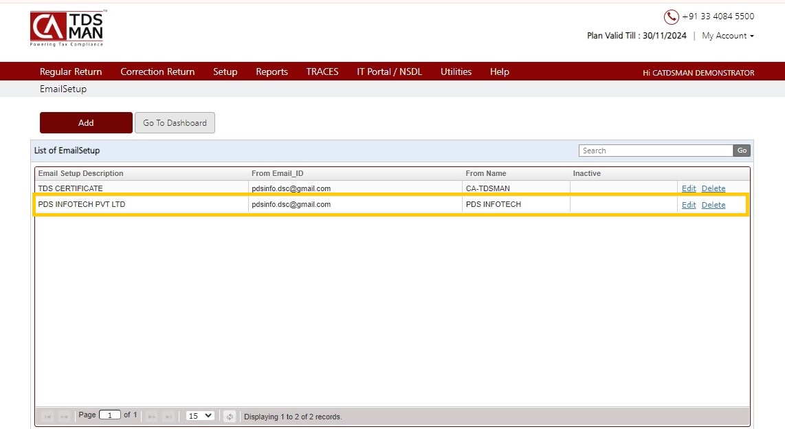This screenshot has height=429, width=785.
Task: Click the Add button
Action: tap(86, 122)
